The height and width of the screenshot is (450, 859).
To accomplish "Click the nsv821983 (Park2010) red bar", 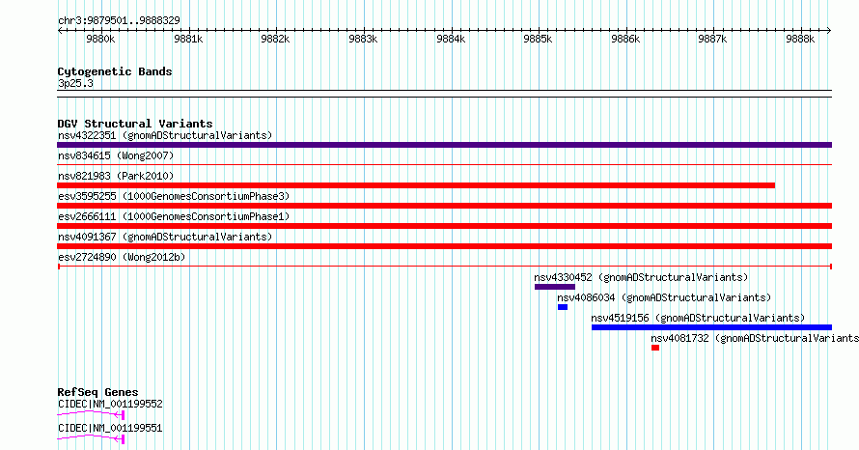I will (x=416, y=185).
